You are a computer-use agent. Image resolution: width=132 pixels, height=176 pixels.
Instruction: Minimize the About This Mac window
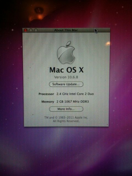[x=31, y=30]
